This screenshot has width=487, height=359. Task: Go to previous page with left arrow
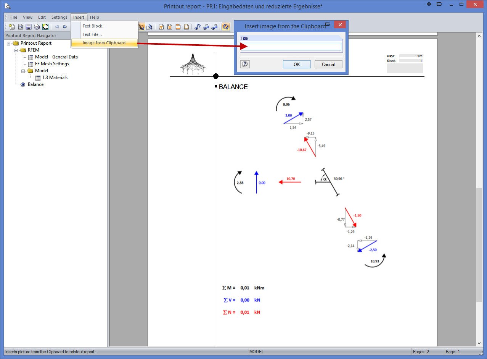point(56,27)
